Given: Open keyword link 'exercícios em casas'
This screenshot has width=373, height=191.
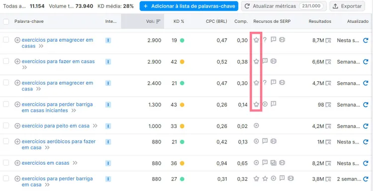Looking at the screenshot, I should click(45, 163).
